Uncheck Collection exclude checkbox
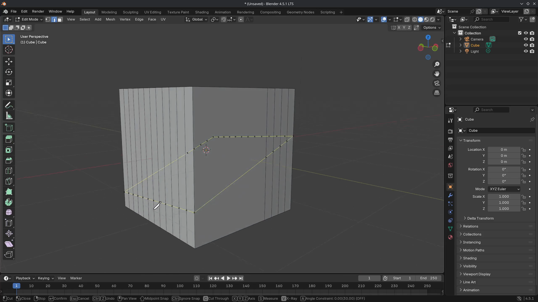The image size is (538, 302). click(520, 33)
